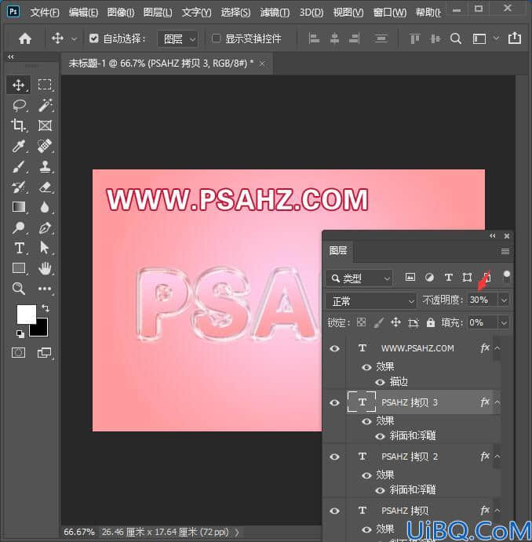Lock transparent pixels button
The width and height of the screenshot is (532, 542).
tap(361, 322)
